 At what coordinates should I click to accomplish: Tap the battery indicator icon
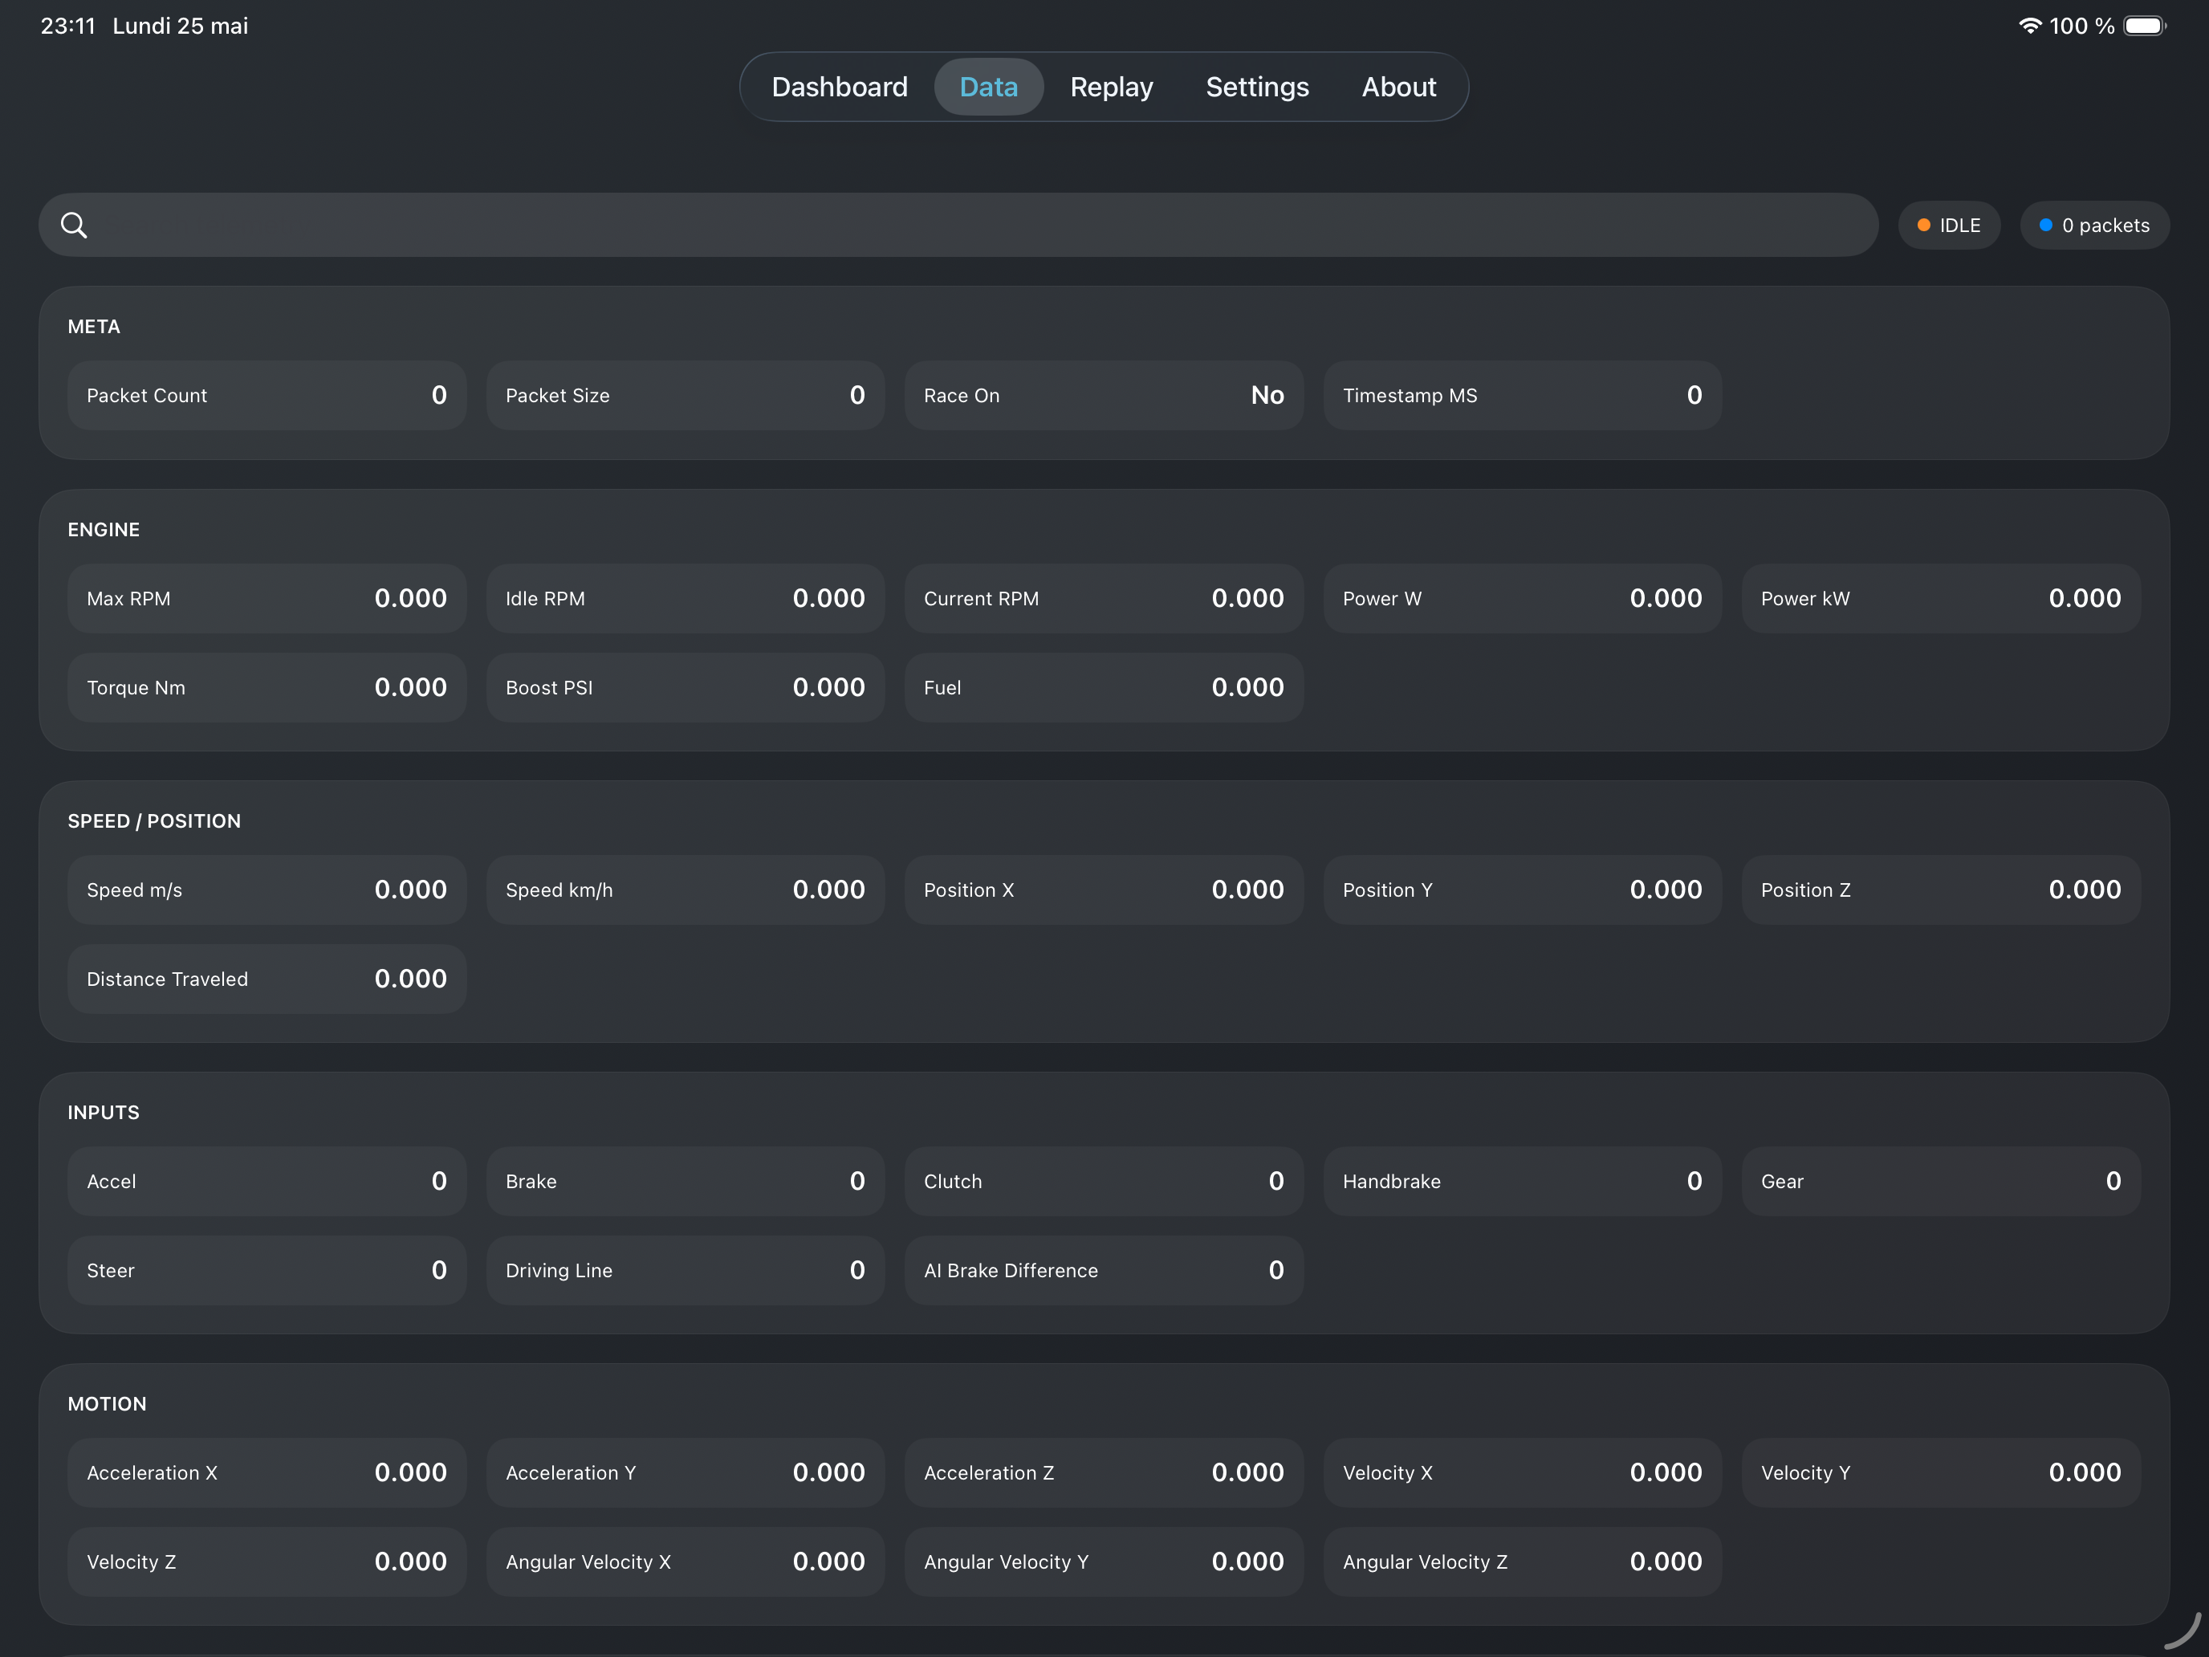click(2144, 26)
